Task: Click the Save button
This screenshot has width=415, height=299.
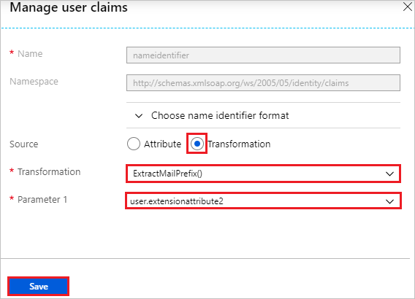Action: click(x=39, y=287)
